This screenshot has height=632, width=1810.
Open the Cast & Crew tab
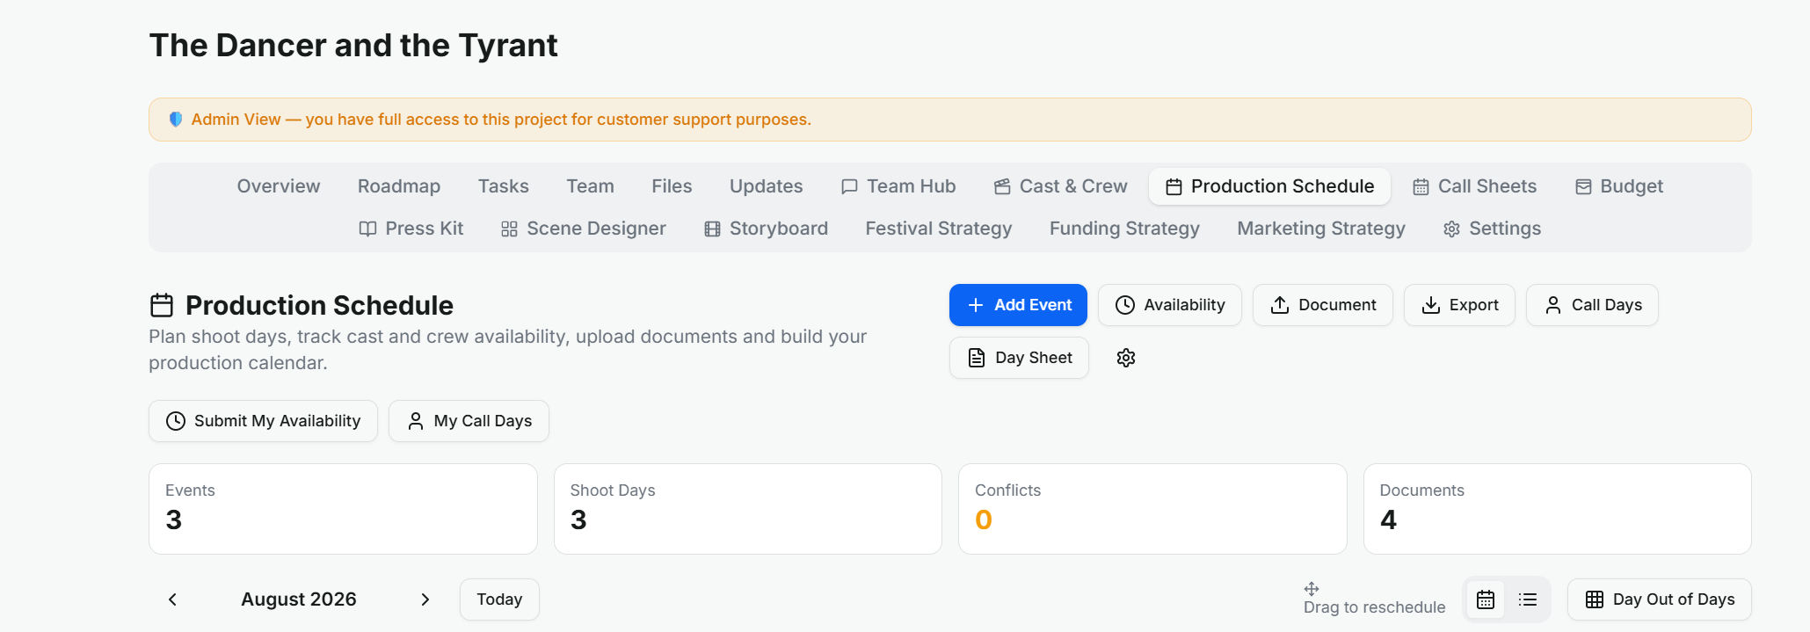pos(1060,186)
